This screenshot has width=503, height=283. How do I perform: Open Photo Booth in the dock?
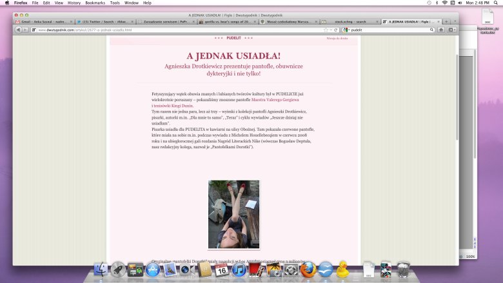pos(256,269)
